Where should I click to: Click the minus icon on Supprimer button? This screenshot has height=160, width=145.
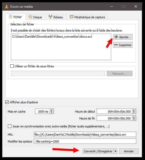[116, 45]
